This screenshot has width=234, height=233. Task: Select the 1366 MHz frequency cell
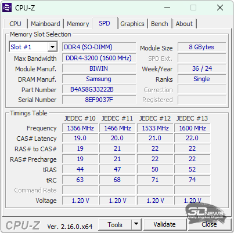pos(80,128)
